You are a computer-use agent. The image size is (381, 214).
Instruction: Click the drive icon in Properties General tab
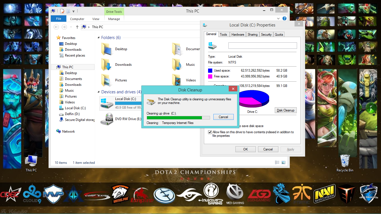(x=212, y=46)
